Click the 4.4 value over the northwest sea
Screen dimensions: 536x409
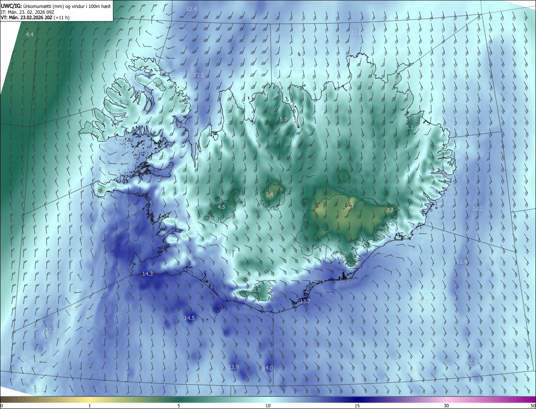pos(30,34)
